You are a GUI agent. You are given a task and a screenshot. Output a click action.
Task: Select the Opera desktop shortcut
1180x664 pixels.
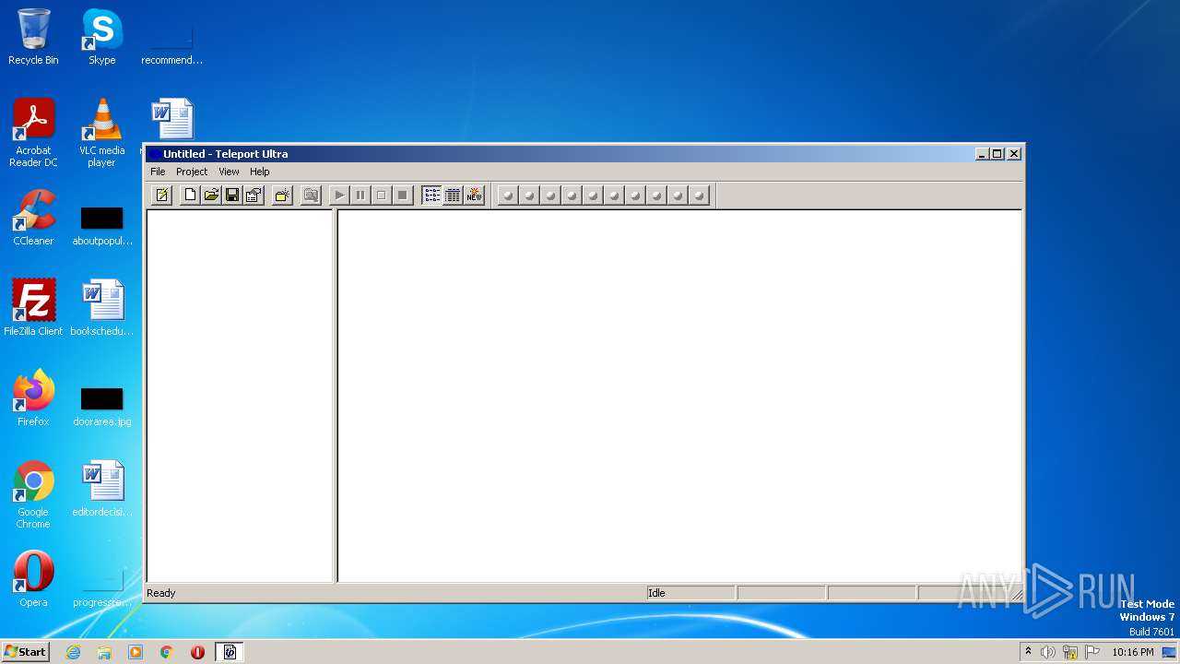pyautogui.click(x=33, y=579)
